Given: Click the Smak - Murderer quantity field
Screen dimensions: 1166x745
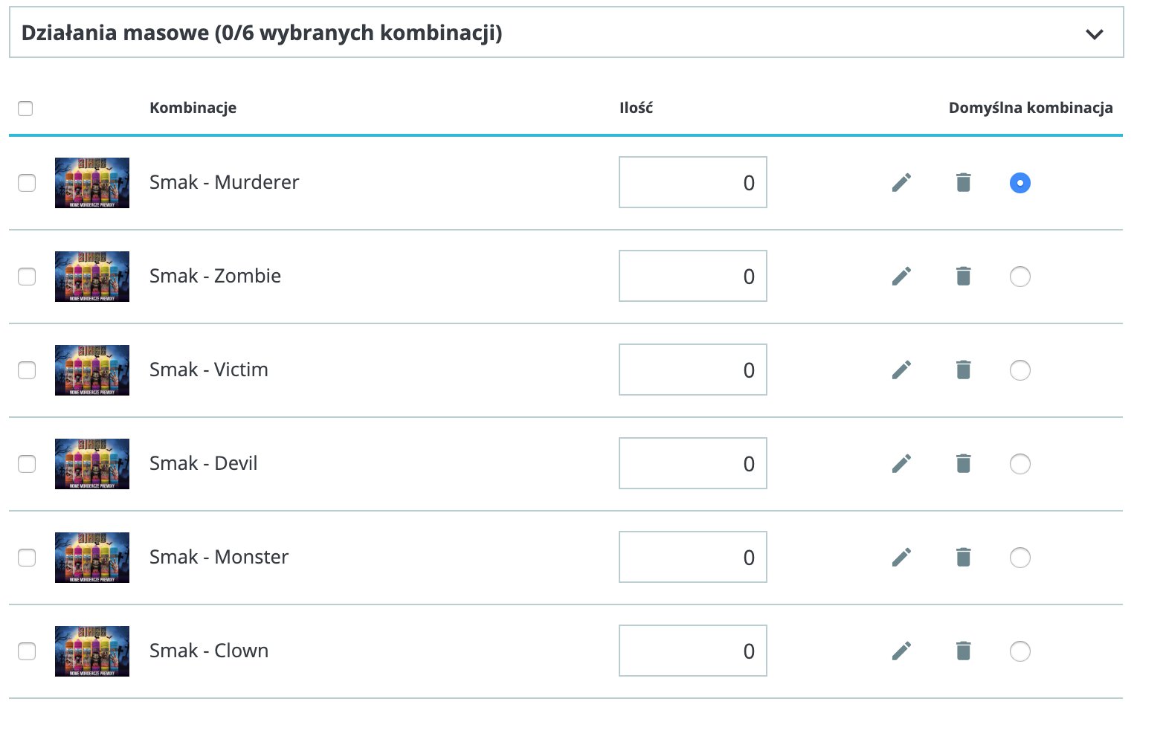Looking at the screenshot, I should point(692,183).
